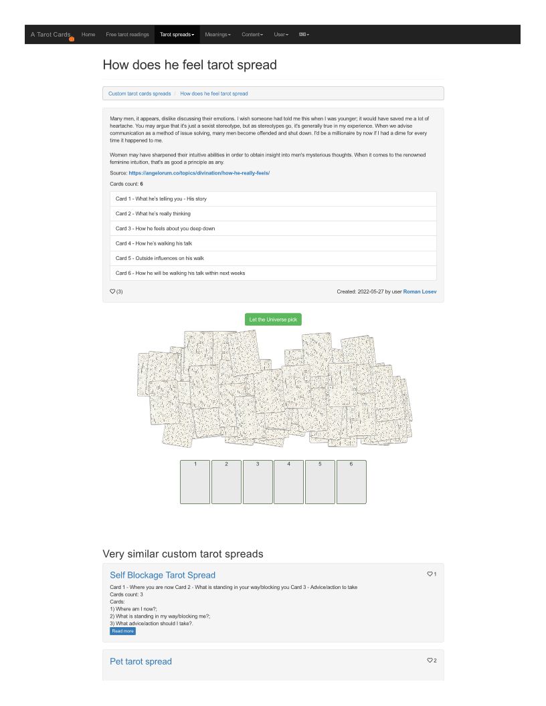
Task: Open the Pet tarot spread title link
Action: (141, 661)
